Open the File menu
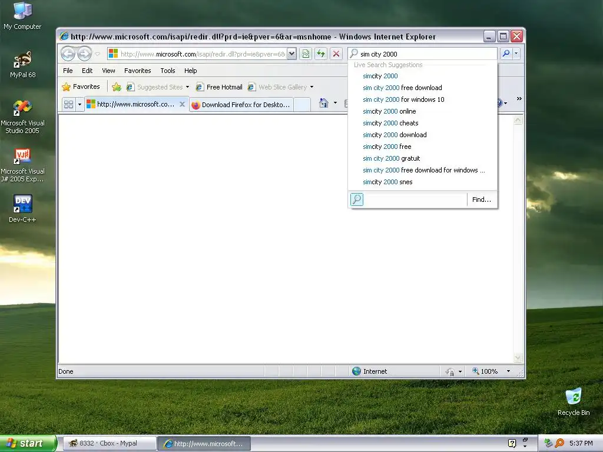 68,71
